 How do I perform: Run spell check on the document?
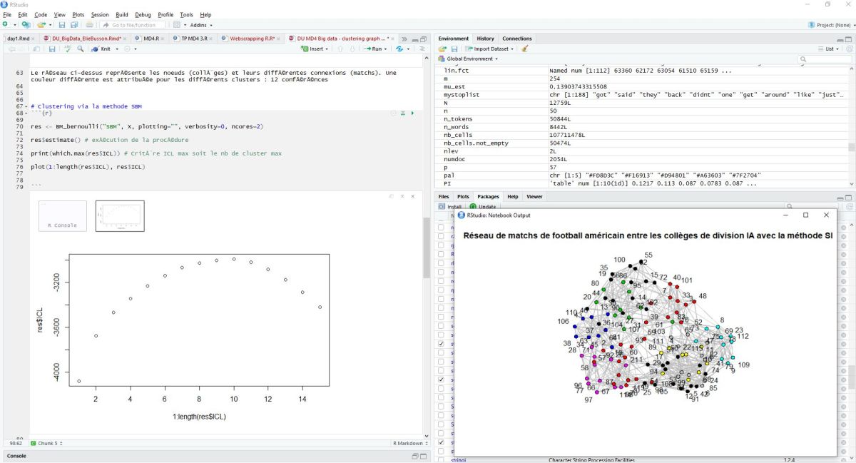68,49
